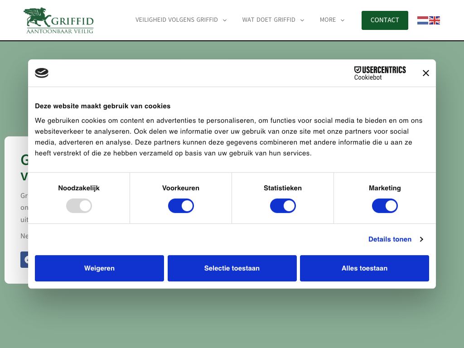The image size is (464, 348).
Task: Turn off the Statistieken cookies switch
Action: (283, 206)
